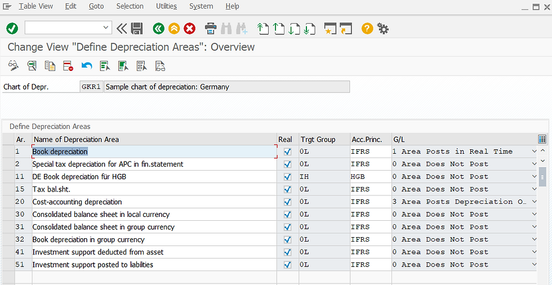
Task: Exit with the yellow up-arrow icon
Action: click(174, 28)
